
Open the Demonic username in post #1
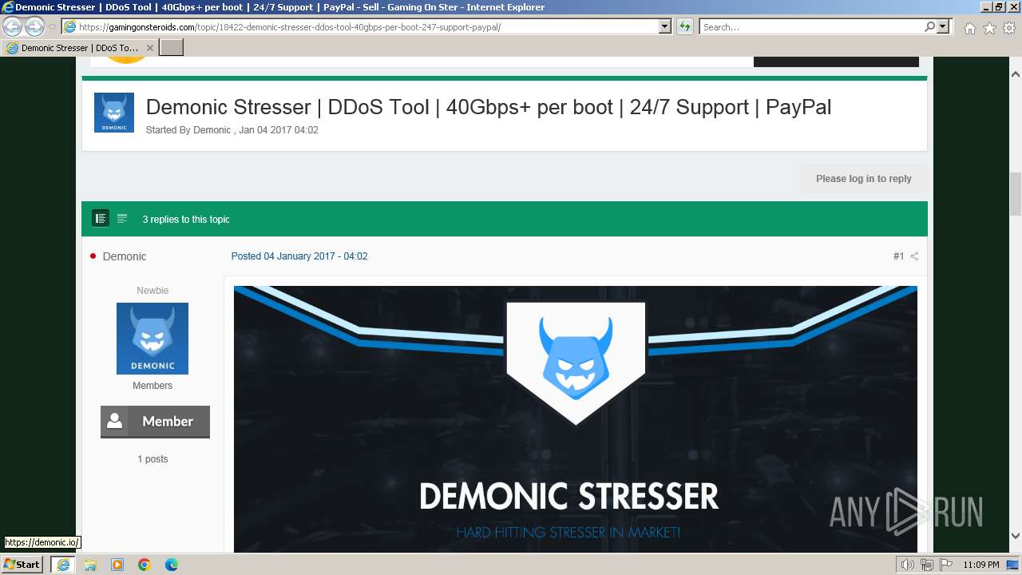(x=125, y=256)
